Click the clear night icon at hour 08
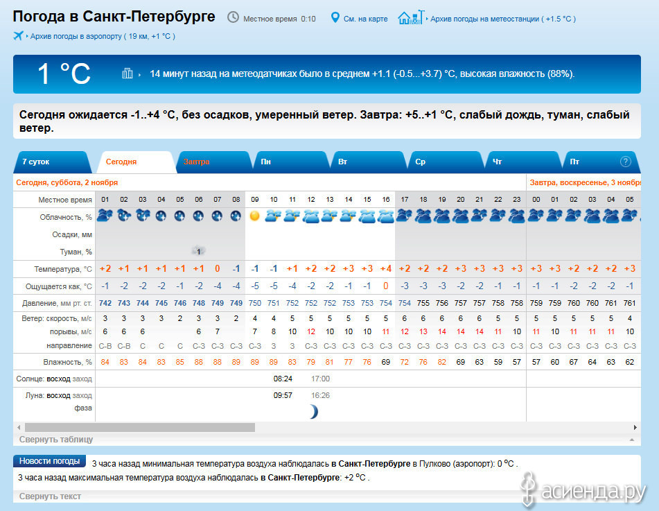 236,216
